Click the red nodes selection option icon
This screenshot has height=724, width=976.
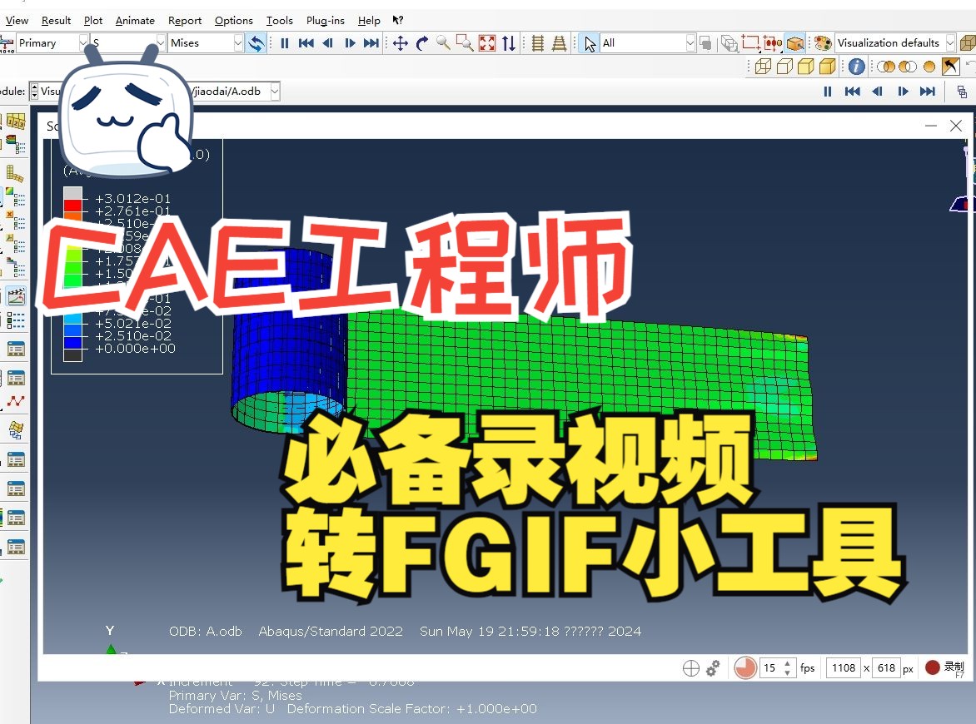773,43
